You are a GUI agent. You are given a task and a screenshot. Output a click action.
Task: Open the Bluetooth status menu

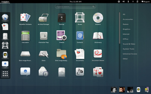tap(128, 2)
